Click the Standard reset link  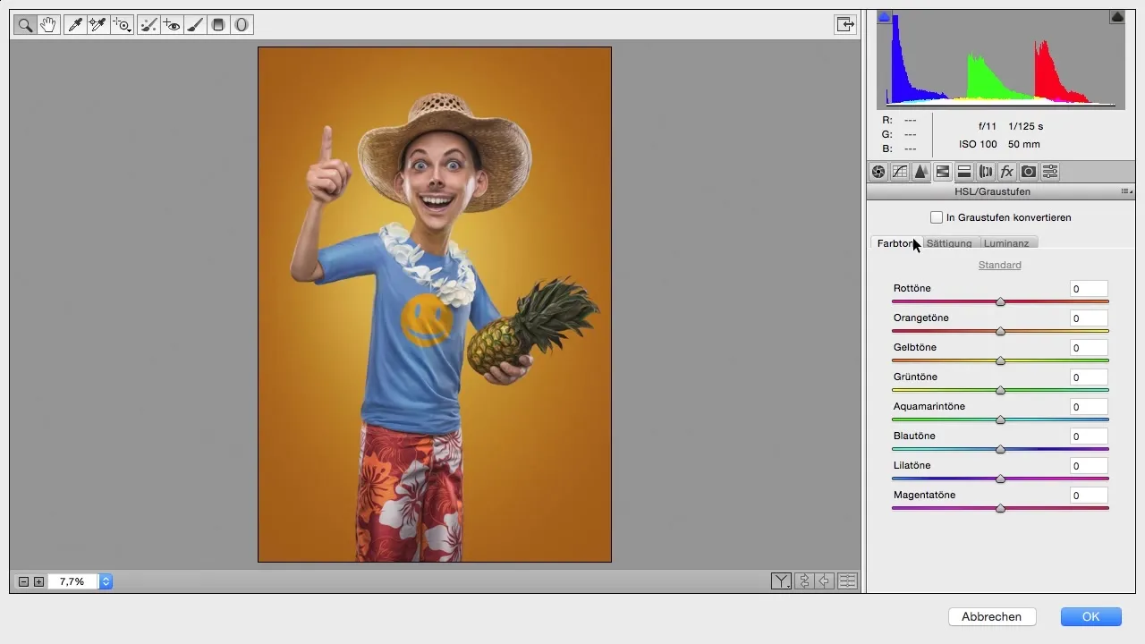pyautogui.click(x=1000, y=265)
